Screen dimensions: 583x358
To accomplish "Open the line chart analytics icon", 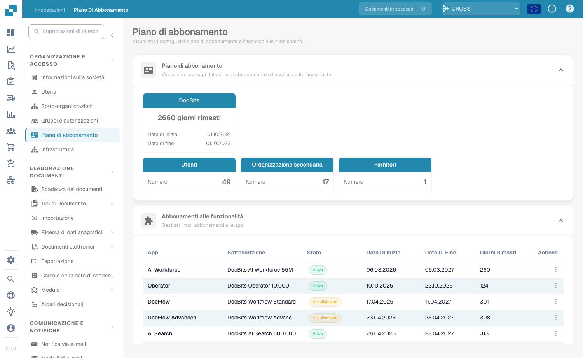I will (x=11, y=49).
